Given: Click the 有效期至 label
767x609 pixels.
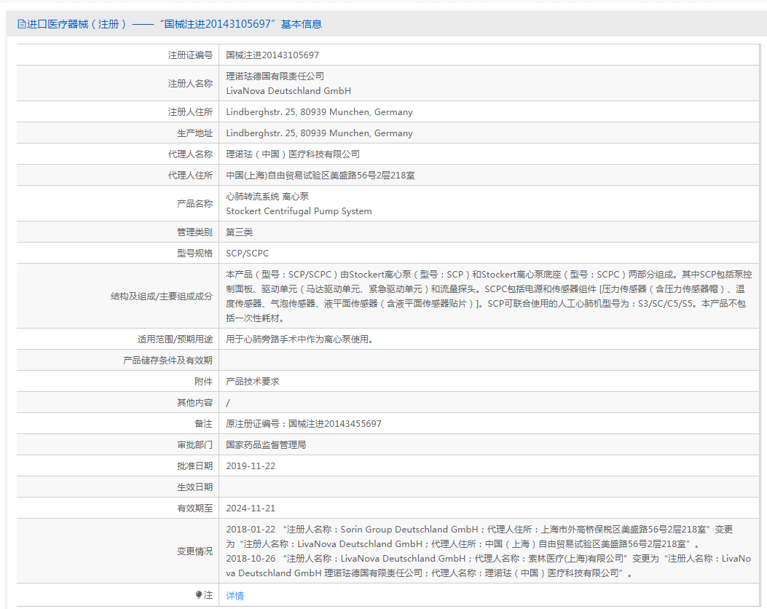Looking at the screenshot, I should 194,508.
